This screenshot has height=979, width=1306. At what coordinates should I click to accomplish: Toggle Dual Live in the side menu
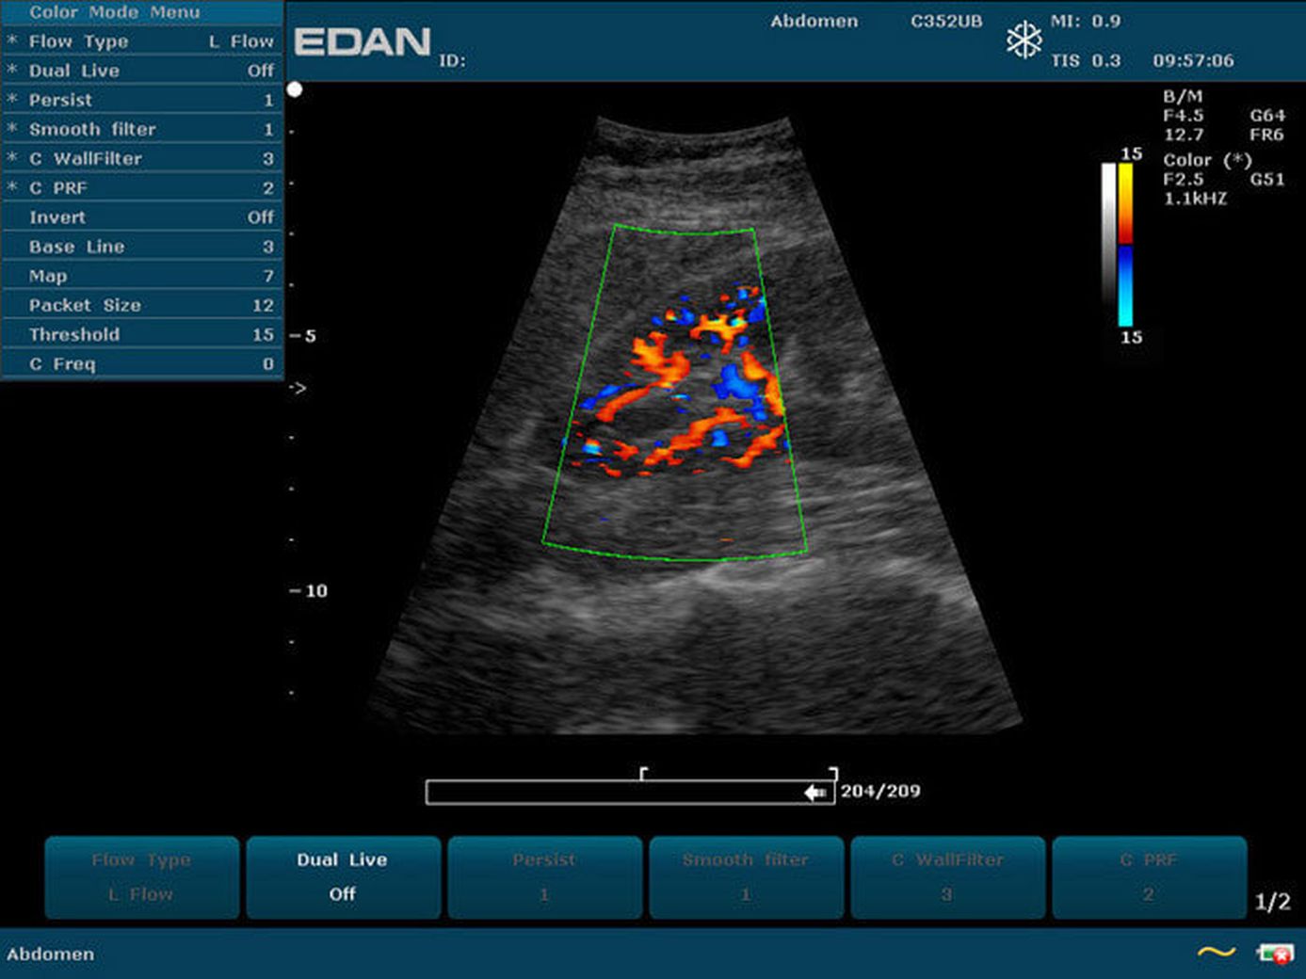tap(141, 71)
